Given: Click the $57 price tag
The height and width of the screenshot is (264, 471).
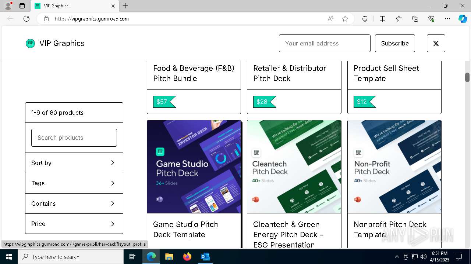Looking at the screenshot, I should [x=164, y=102].
